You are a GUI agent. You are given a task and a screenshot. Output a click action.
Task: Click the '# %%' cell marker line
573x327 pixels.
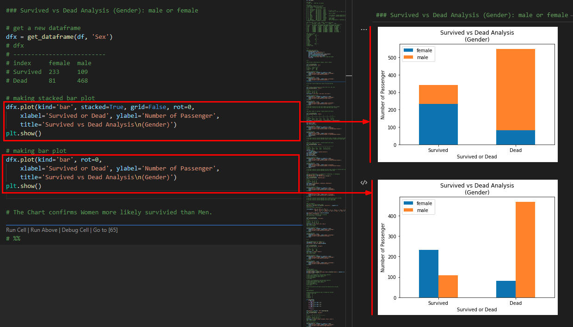pyautogui.click(x=13, y=238)
